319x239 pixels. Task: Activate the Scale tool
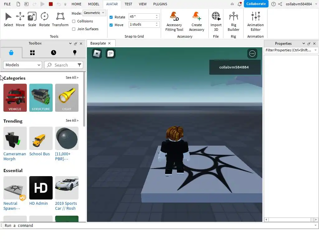(32, 19)
